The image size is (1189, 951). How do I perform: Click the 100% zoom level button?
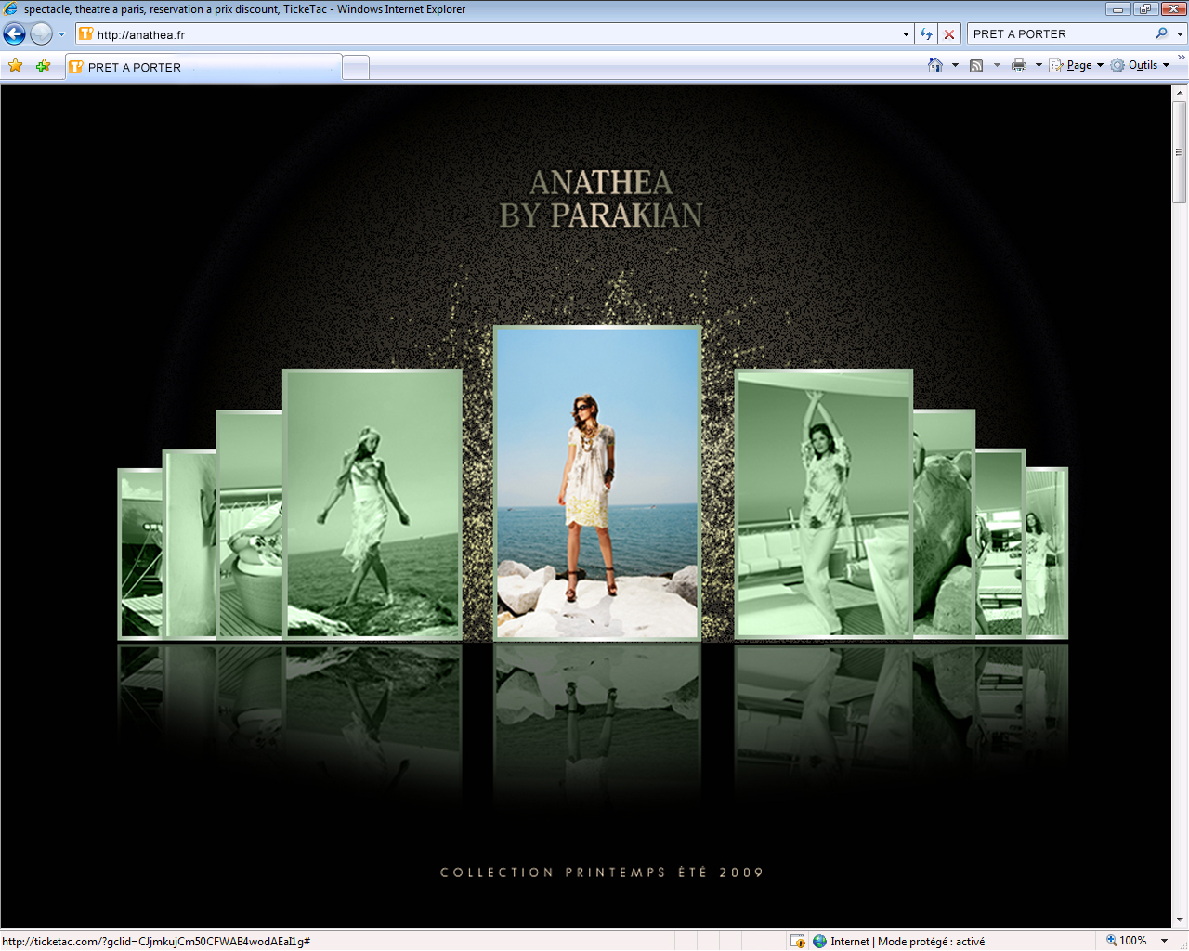click(x=1127, y=941)
